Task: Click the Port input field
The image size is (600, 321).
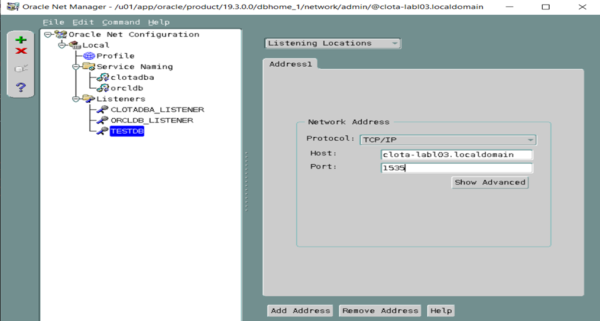Action: point(456,167)
